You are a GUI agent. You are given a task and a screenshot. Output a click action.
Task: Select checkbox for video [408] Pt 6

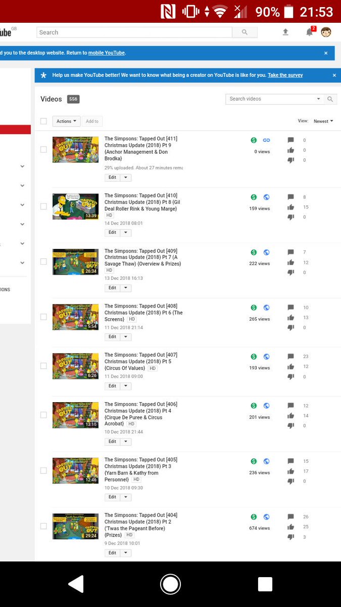[43, 317]
